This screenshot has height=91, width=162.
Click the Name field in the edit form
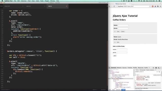(123, 25)
